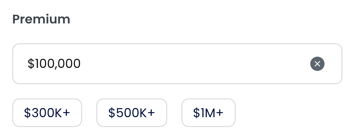Image resolution: width=351 pixels, height=140 pixels.
Task: Pick the $1M+ quick filter
Action: [x=208, y=113]
